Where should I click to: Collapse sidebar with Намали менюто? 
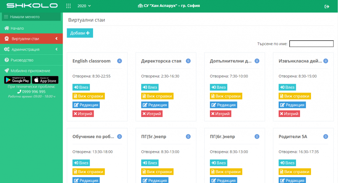[x=31, y=17]
